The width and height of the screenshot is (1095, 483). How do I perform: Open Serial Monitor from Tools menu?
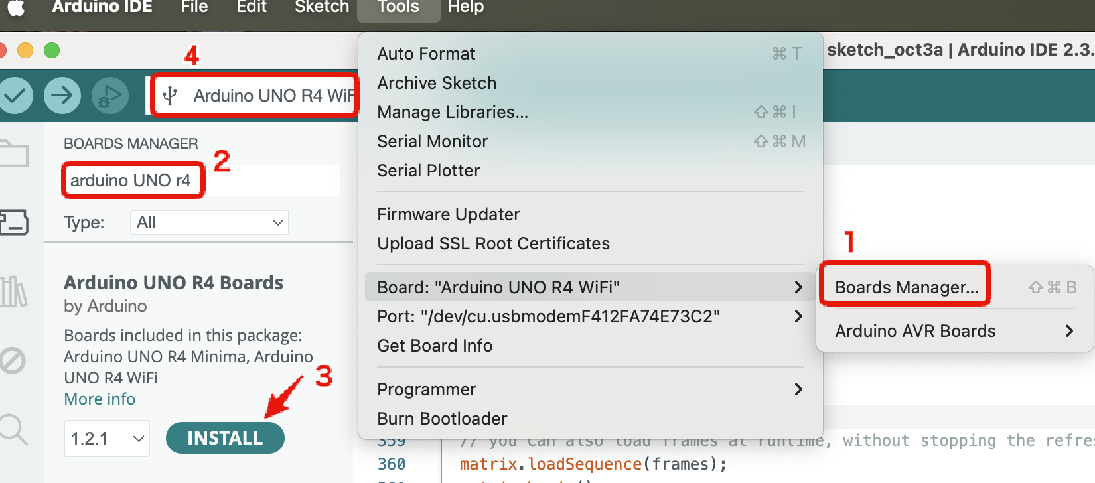pos(591,141)
